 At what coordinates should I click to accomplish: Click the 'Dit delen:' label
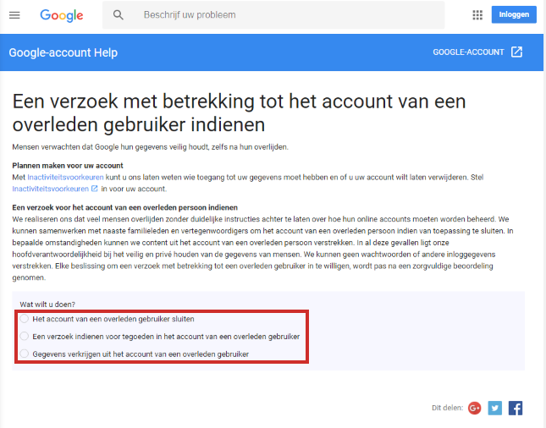point(448,408)
